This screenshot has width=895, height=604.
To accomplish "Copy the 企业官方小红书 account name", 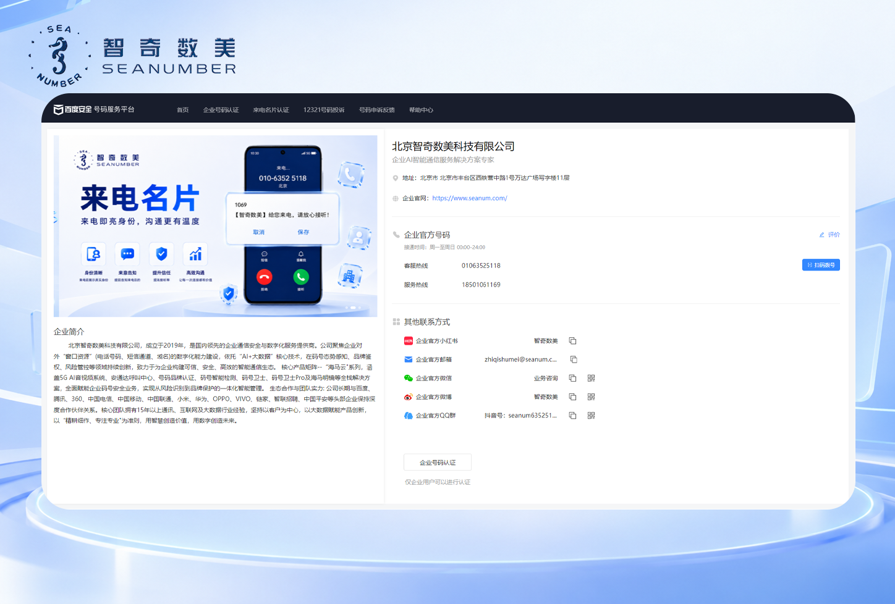I will (x=573, y=341).
